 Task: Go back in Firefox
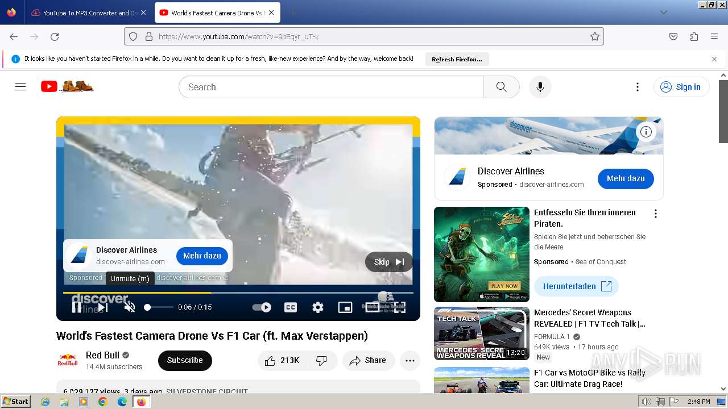[x=14, y=36]
